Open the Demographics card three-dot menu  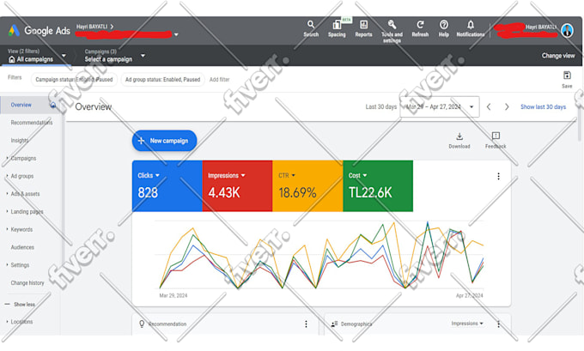pos(498,324)
